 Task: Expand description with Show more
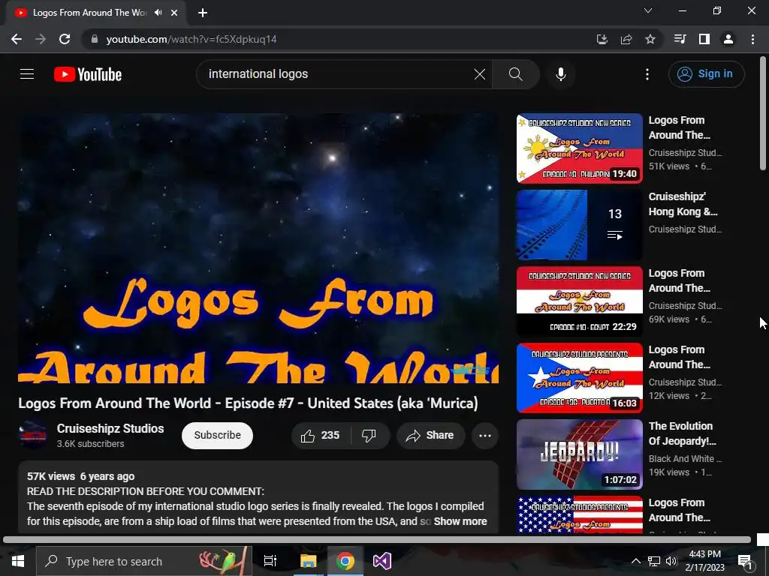tap(460, 521)
